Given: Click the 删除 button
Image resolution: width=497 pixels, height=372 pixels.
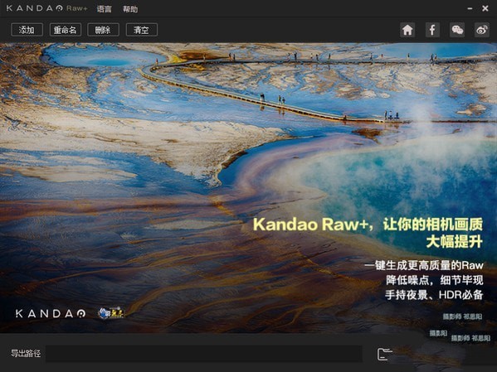Looking at the screenshot, I should coord(104,30).
